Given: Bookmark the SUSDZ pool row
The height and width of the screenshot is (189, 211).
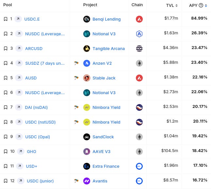Looking at the screenshot, I should point(6,63).
